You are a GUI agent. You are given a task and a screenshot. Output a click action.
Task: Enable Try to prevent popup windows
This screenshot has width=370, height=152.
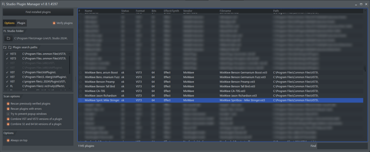8,114
